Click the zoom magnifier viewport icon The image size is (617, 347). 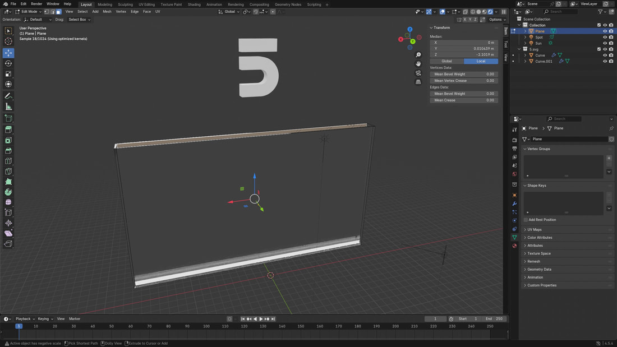tap(418, 55)
